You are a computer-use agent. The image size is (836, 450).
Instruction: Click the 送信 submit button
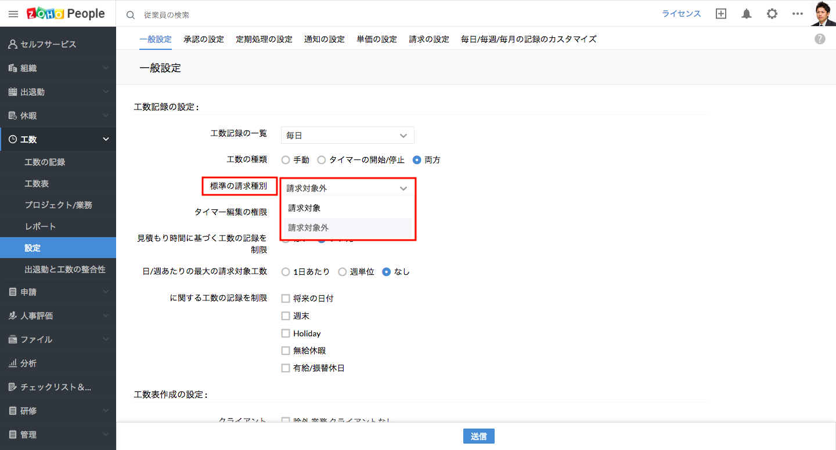(x=478, y=437)
